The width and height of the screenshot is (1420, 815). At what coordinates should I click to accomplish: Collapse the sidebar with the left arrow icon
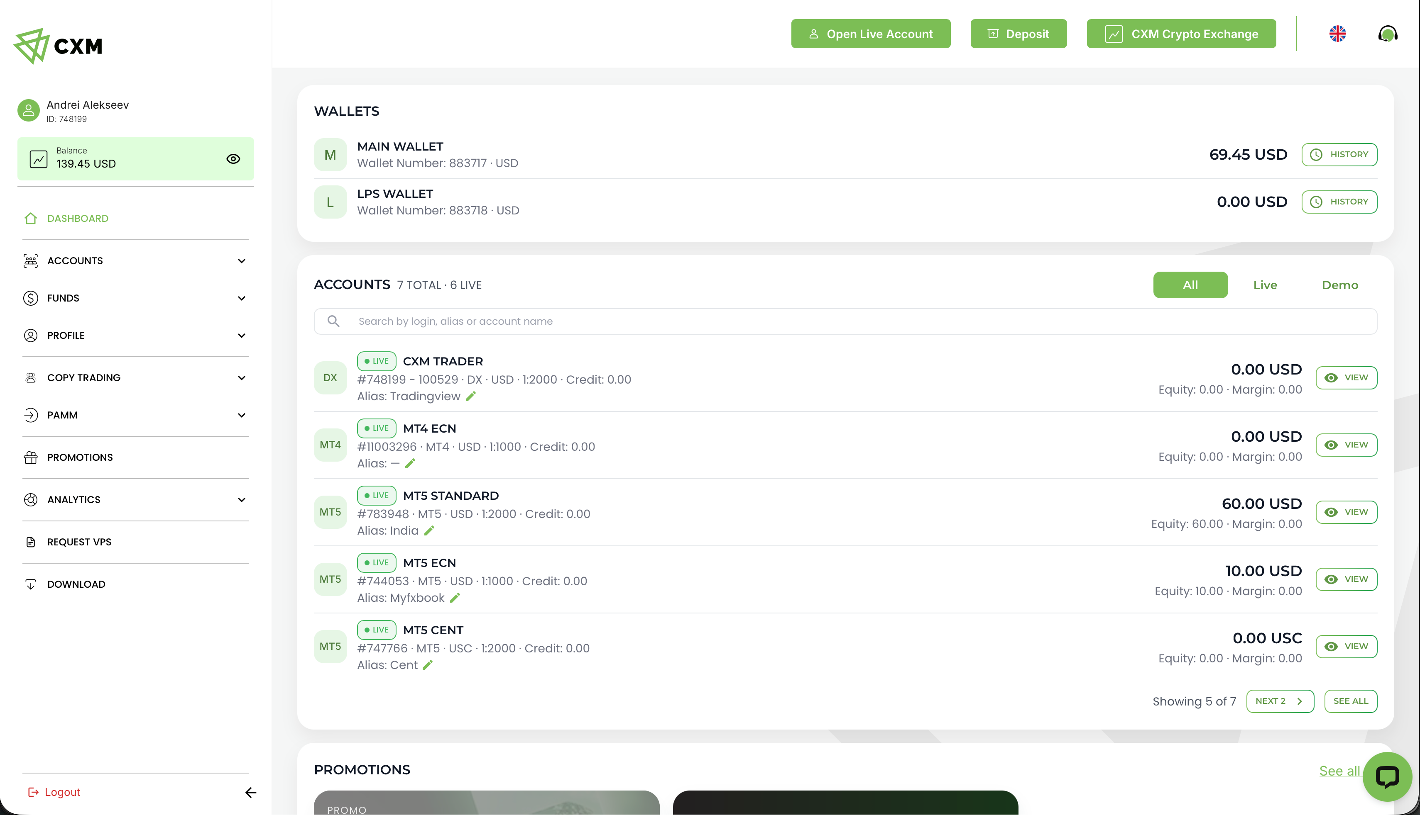click(x=250, y=792)
